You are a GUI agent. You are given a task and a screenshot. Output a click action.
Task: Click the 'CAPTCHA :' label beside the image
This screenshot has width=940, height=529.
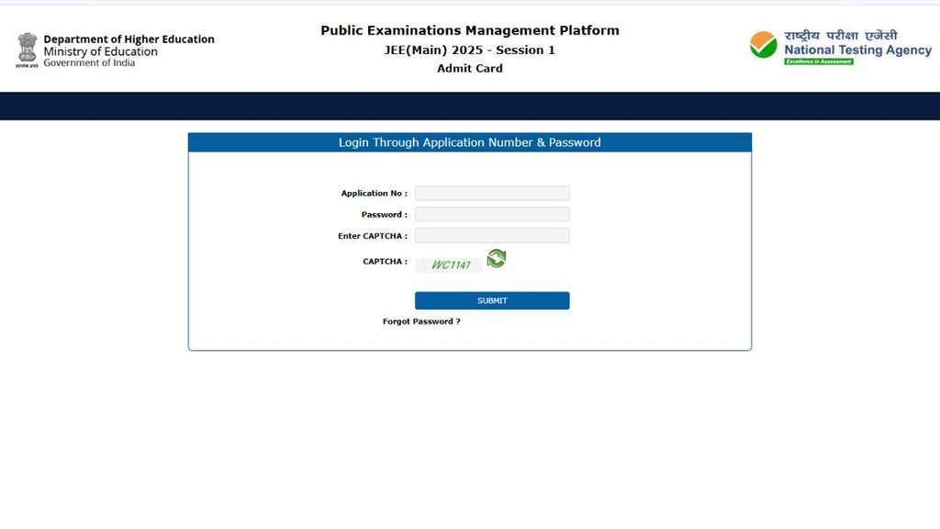385,262
